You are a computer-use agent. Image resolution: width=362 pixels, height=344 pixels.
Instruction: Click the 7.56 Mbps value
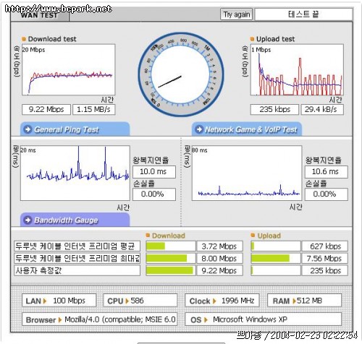(x=325, y=258)
